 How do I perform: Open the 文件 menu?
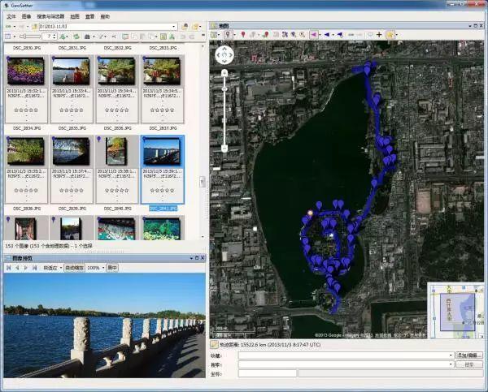(x=11, y=16)
